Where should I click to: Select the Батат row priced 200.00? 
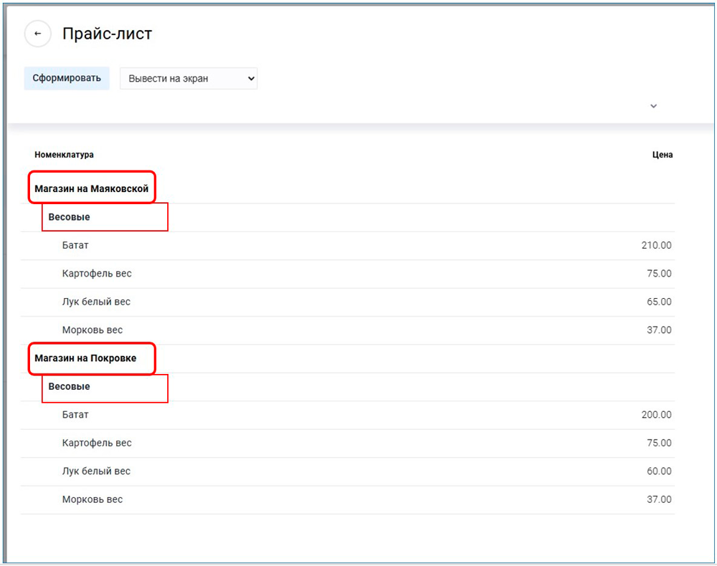[x=75, y=415]
